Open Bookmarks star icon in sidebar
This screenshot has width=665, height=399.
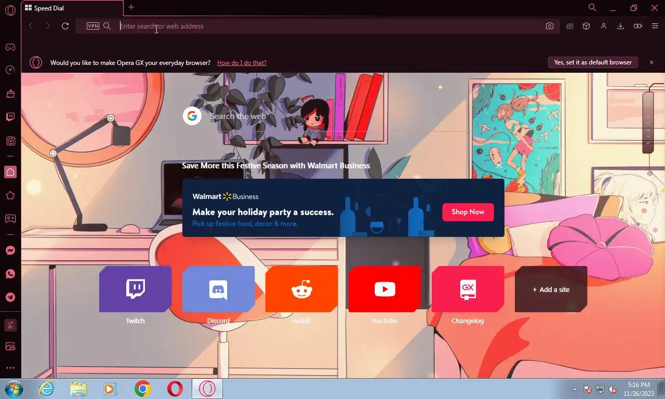[10, 195]
